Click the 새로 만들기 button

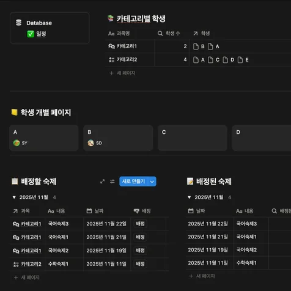[x=134, y=181]
